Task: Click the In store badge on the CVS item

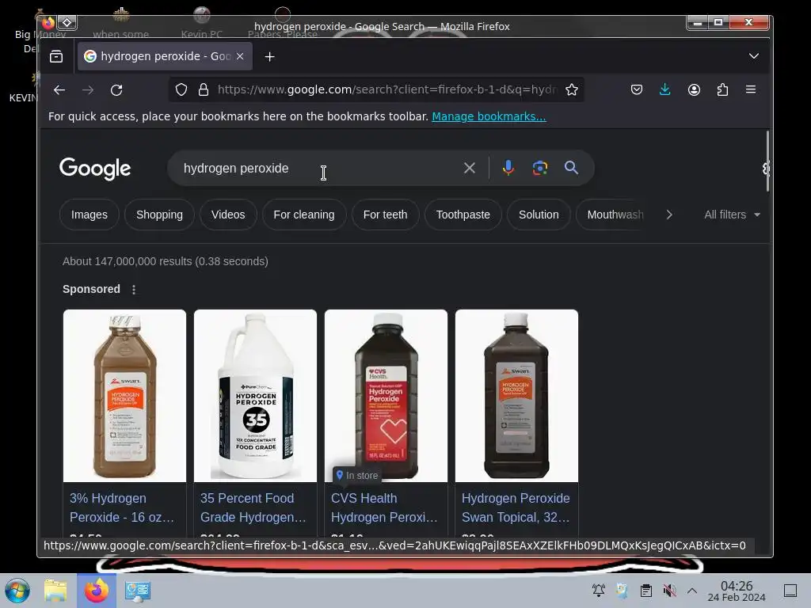Action: point(357,475)
